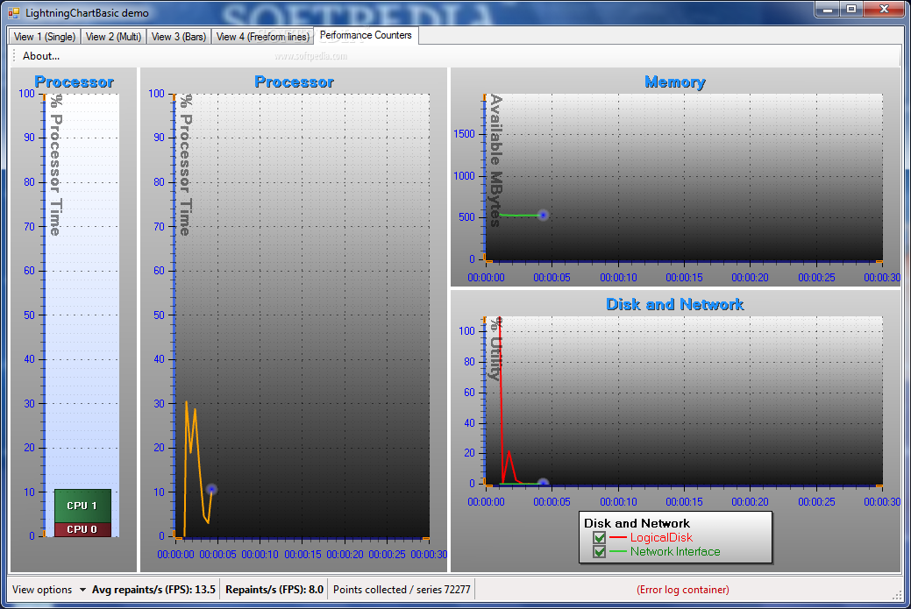Screen dimensions: 911x609
Task: Click the LogicalDisk legend label
Action: coord(661,538)
